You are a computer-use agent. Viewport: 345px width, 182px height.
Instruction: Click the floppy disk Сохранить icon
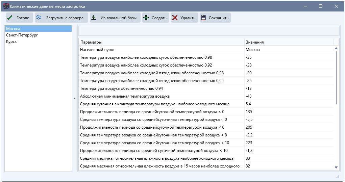[203, 18]
